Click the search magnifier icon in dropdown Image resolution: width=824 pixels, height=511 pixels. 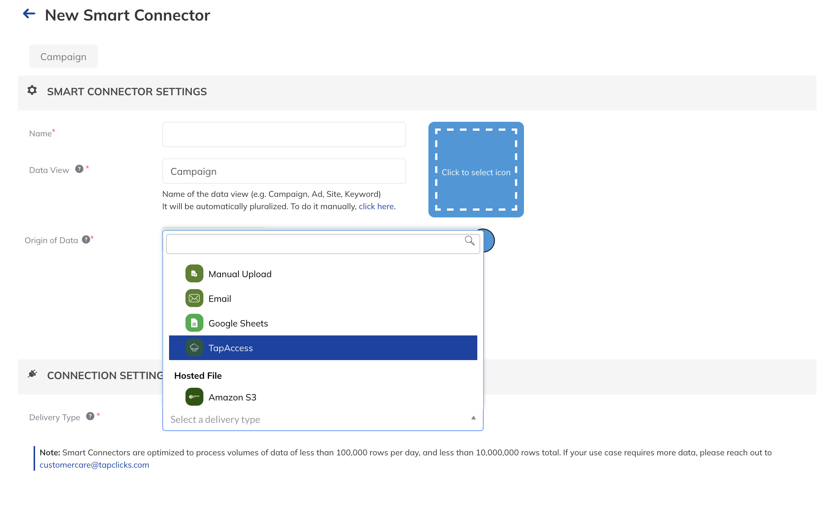(x=469, y=241)
